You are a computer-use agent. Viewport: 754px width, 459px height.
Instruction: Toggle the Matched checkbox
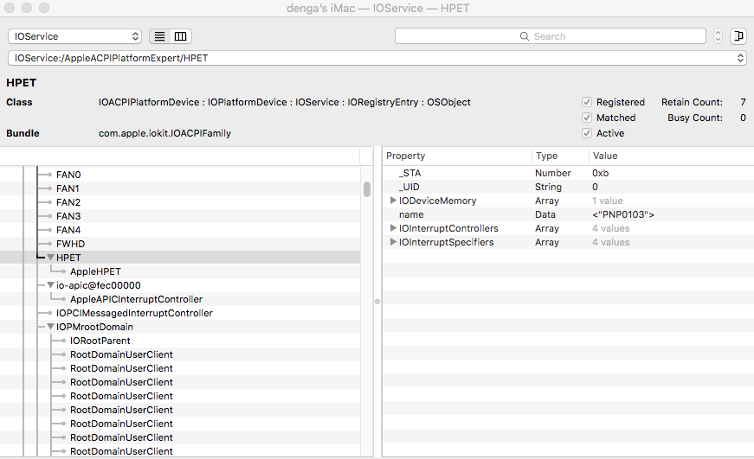[x=587, y=118]
